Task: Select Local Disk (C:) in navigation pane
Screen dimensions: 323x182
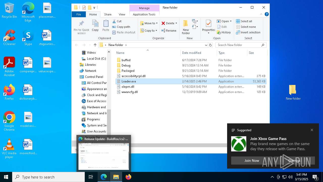Action: pyautogui.click(x=94, y=59)
